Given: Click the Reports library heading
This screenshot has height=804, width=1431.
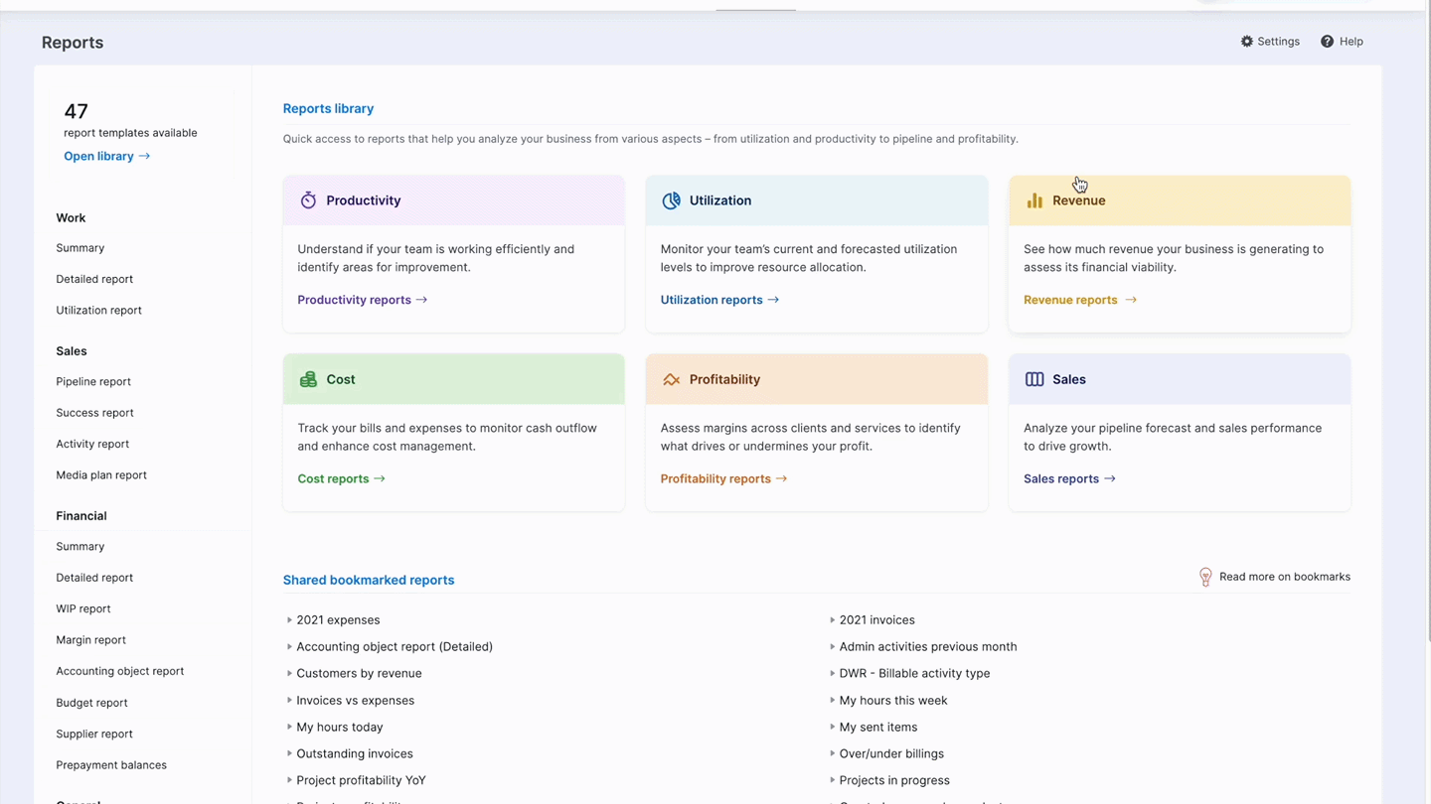Looking at the screenshot, I should click(x=328, y=108).
